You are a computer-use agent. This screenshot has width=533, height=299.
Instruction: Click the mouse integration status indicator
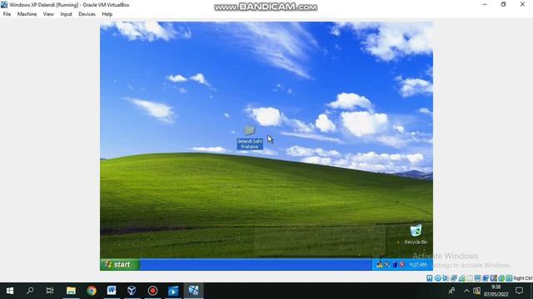pyautogui.click(x=501, y=278)
